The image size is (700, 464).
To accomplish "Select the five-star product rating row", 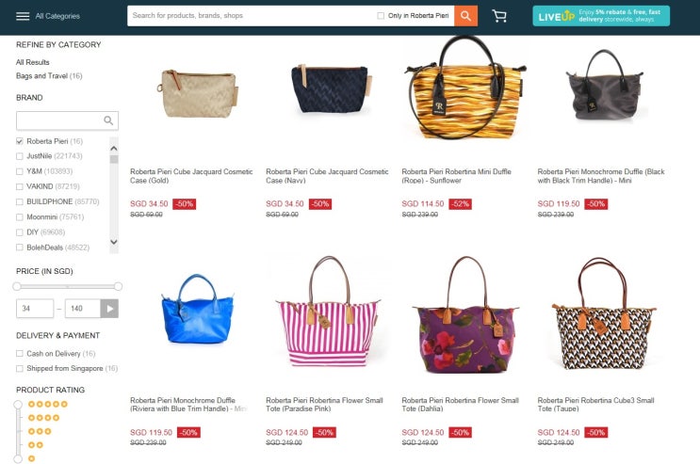I will click(48, 404).
